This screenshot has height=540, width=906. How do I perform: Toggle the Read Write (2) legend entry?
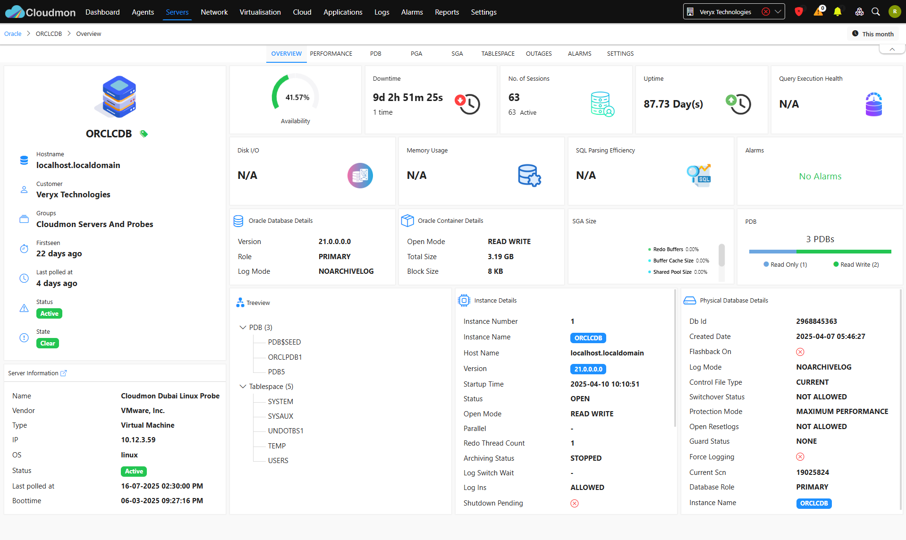(856, 264)
